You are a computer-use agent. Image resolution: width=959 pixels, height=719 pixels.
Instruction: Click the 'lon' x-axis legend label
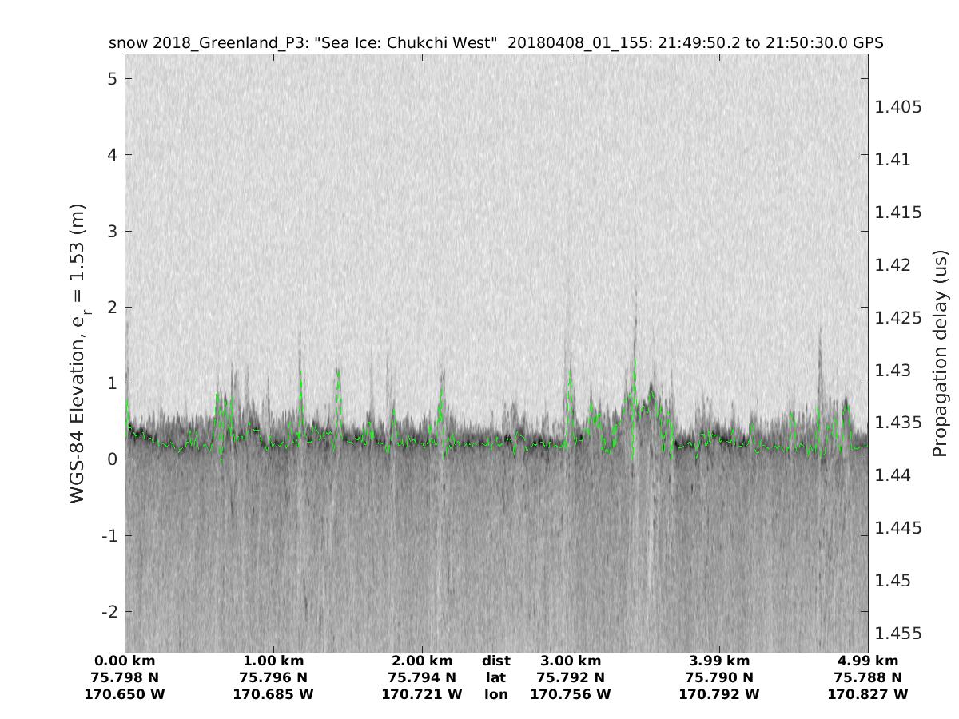coord(495,694)
